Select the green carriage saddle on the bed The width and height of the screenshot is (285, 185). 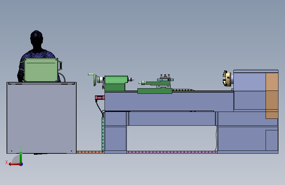[155, 91]
